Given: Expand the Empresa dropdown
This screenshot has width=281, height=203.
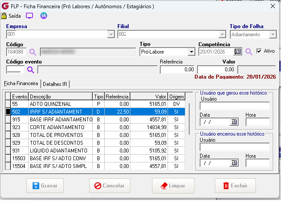Looking at the screenshot, I should tap(111, 34).
